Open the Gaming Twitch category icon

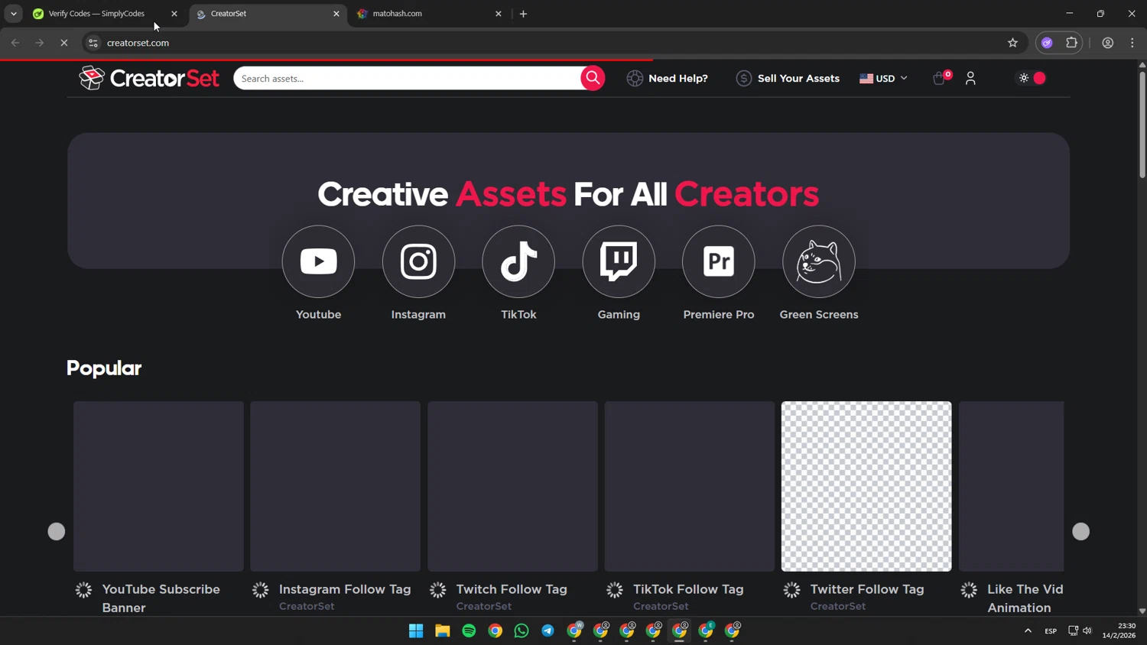[x=619, y=261]
